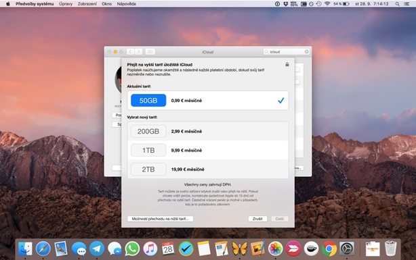Open the document stack in the Dock
The width and height of the screenshot is (416, 260).
[x=373, y=249]
